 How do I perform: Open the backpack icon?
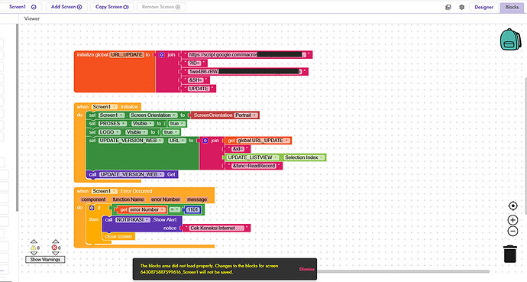click(510, 39)
